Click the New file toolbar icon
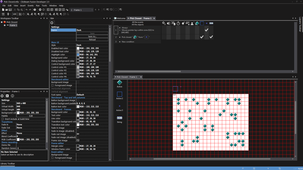 click(3, 10)
